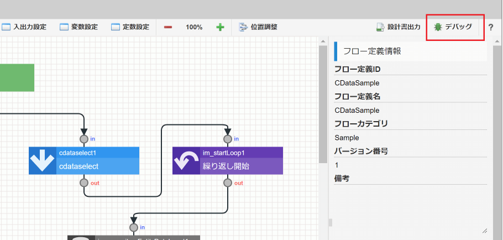Start debugging with the デバッグ button
The width and height of the screenshot is (503, 240).
click(x=453, y=27)
